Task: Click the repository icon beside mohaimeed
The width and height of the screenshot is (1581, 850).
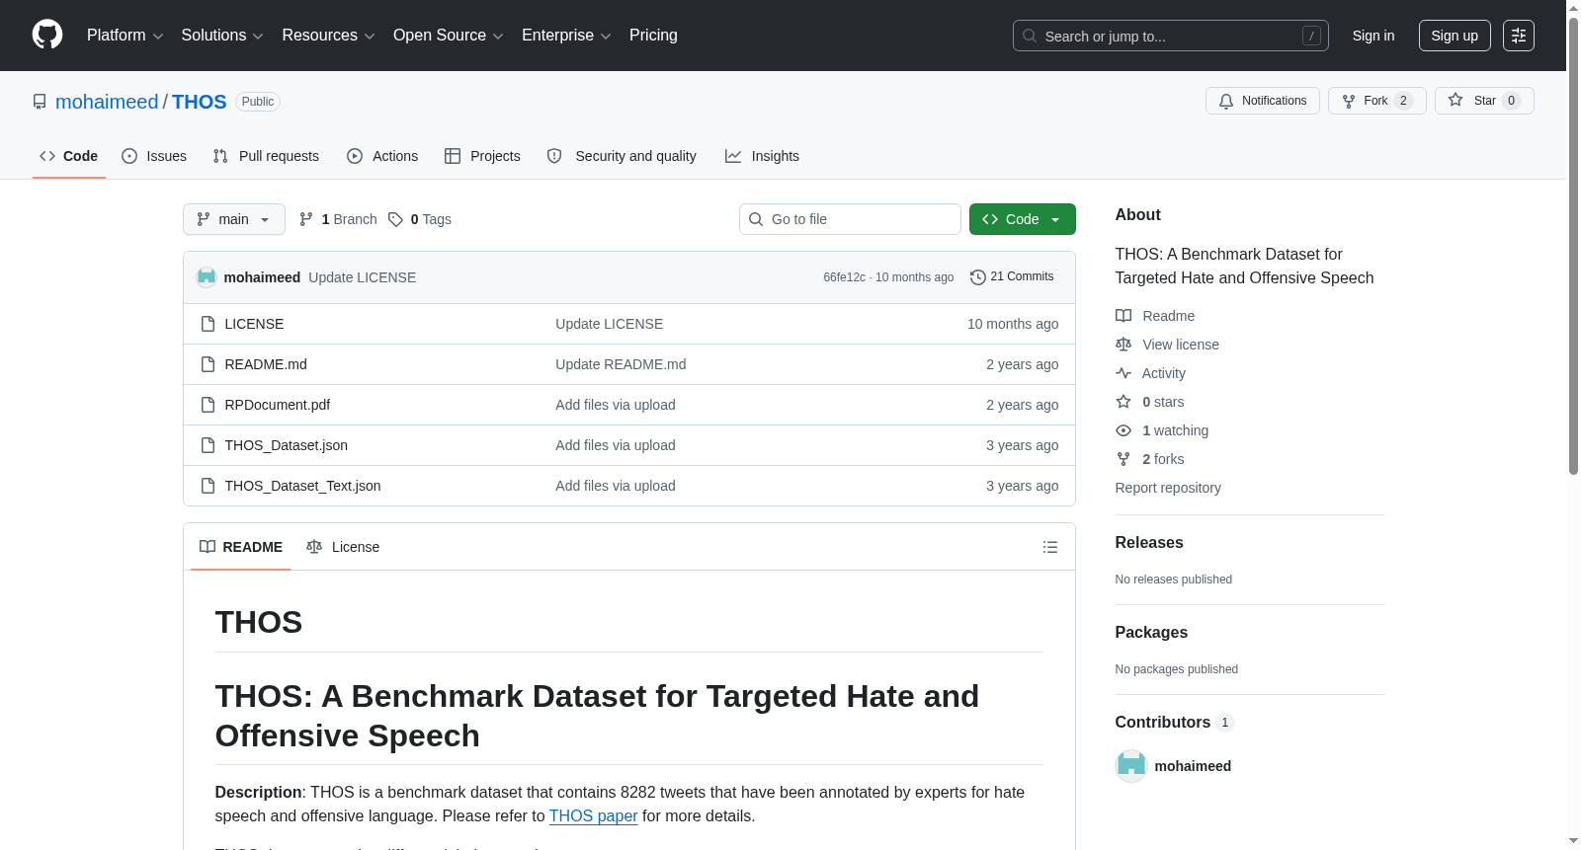Action: [40, 102]
